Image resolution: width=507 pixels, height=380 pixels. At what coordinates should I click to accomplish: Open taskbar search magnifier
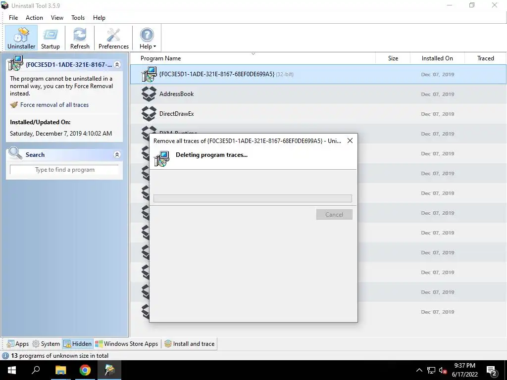(x=36, y=370)
